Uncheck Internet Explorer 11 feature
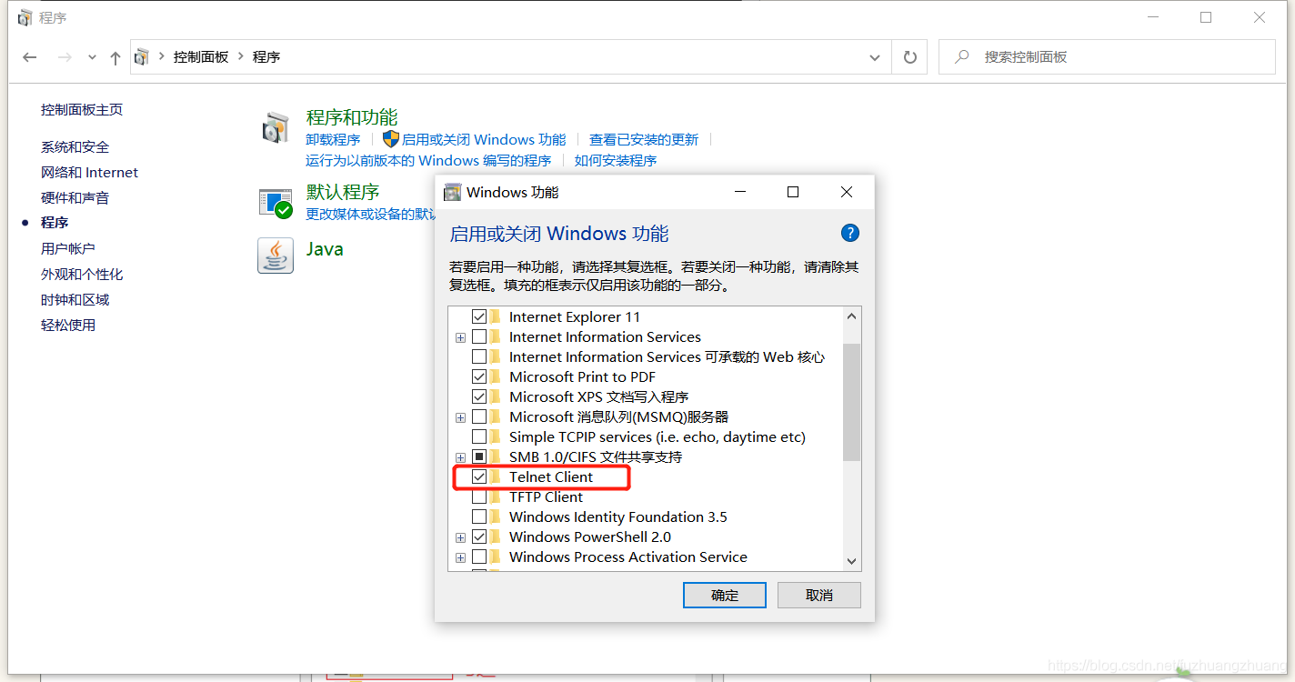Screen dimensions: 1295x682 pyautogui.click(x=479, y=316)
